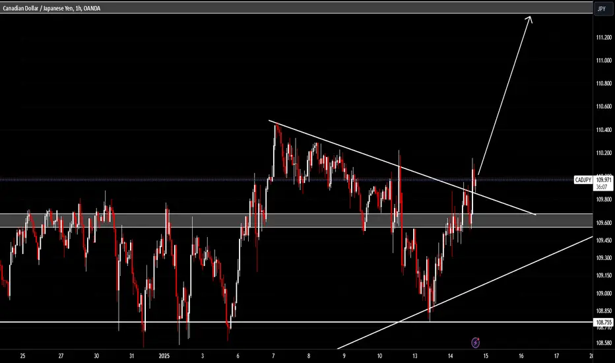Click the 108.580 price scale label
The height and width of the screenshot is (363, 615).
point(604,343)
